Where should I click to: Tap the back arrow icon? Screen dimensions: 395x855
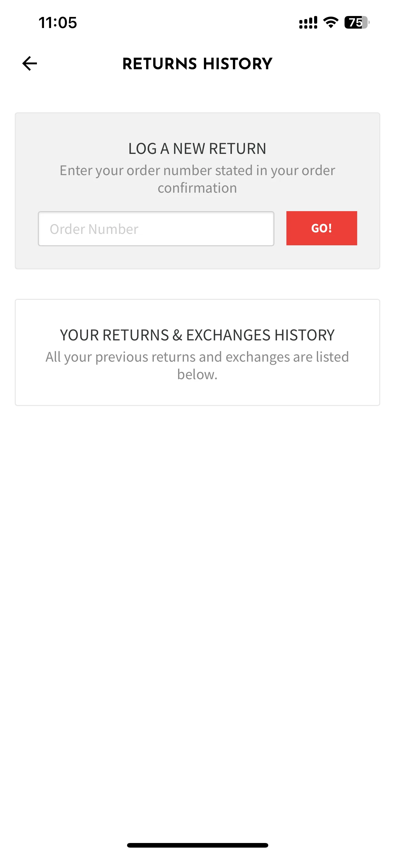[30, 63]
